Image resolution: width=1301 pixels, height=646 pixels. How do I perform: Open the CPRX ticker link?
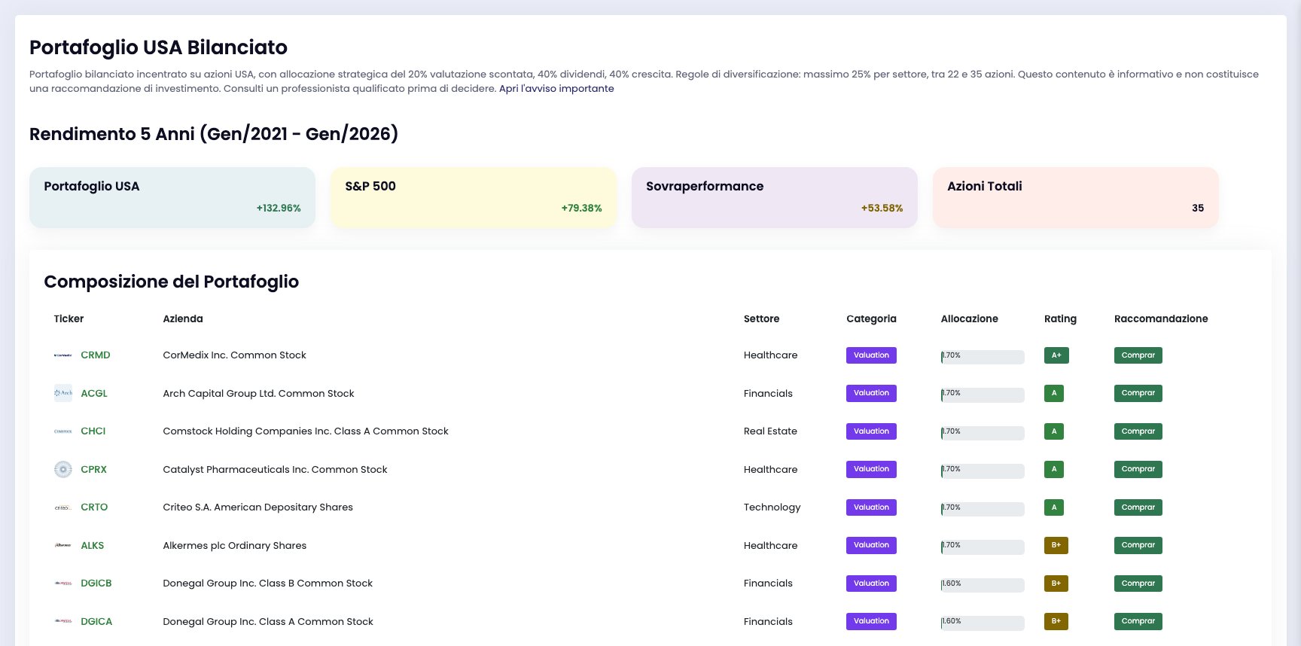pyautogui.click(x=94, y=469)
